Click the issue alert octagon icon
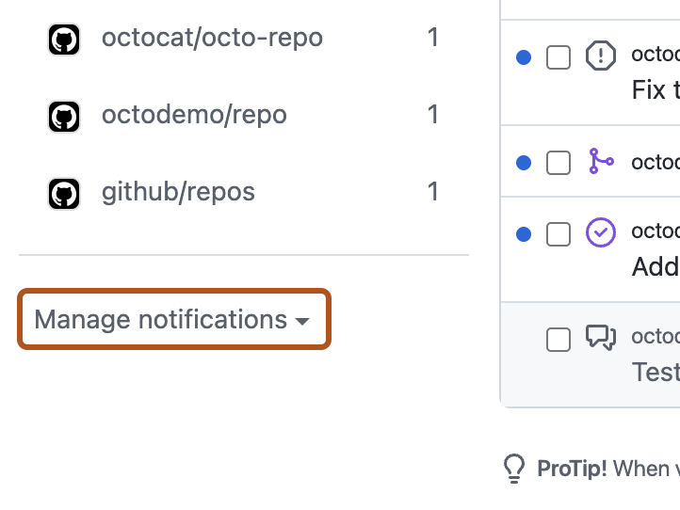The image size is (680, 510). click(601, 56)
